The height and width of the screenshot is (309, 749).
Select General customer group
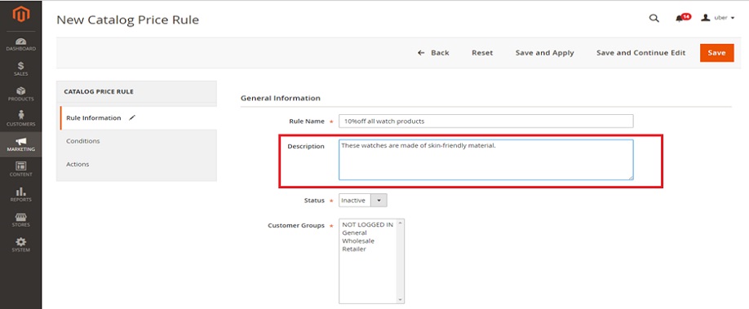tap(354, 232)
